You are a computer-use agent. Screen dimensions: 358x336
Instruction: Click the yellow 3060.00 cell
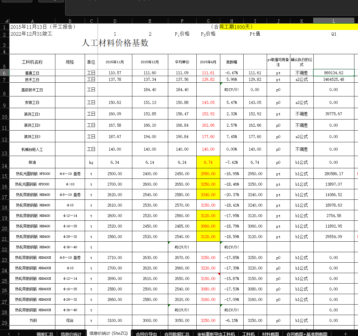(208, 226)
